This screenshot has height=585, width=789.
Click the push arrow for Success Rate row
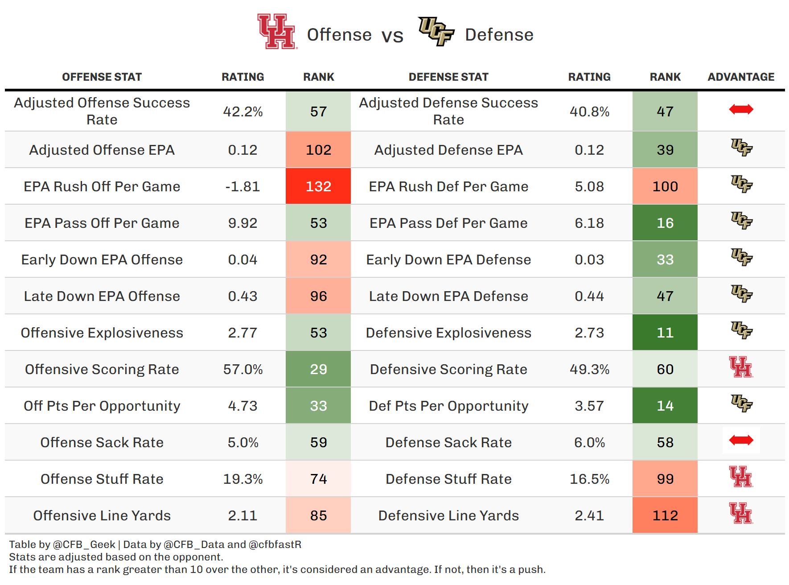741,109
